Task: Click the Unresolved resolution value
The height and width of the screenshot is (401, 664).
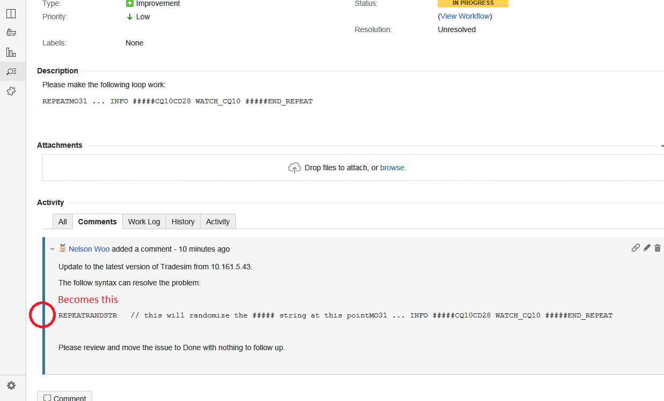Action: (x=456, y=29)
